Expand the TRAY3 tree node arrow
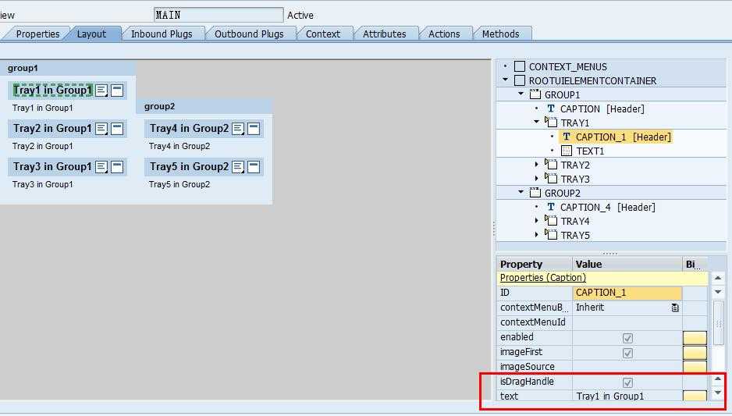This screenshot has height=416, width=732. coord(536,179)
